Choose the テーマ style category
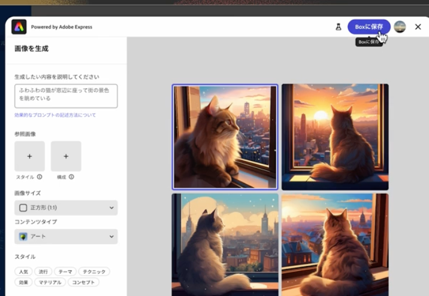Viewport: 429px width, 296px height. [65, 271]
